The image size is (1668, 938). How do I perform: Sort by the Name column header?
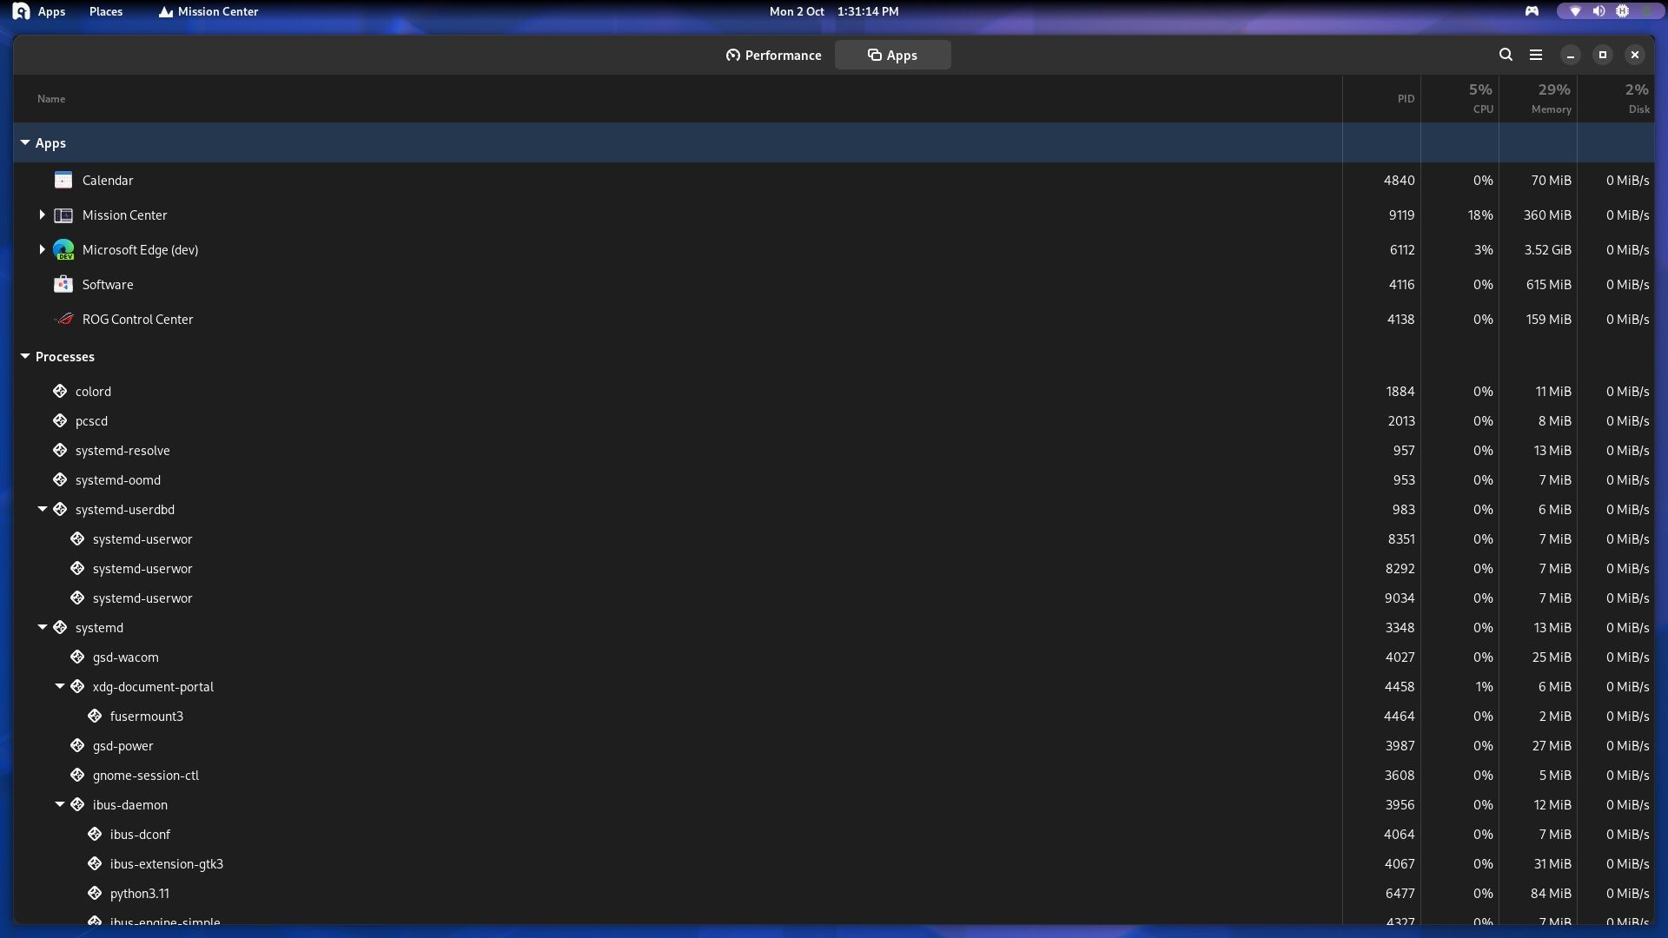pyautogui.click(x=51, y=98)
